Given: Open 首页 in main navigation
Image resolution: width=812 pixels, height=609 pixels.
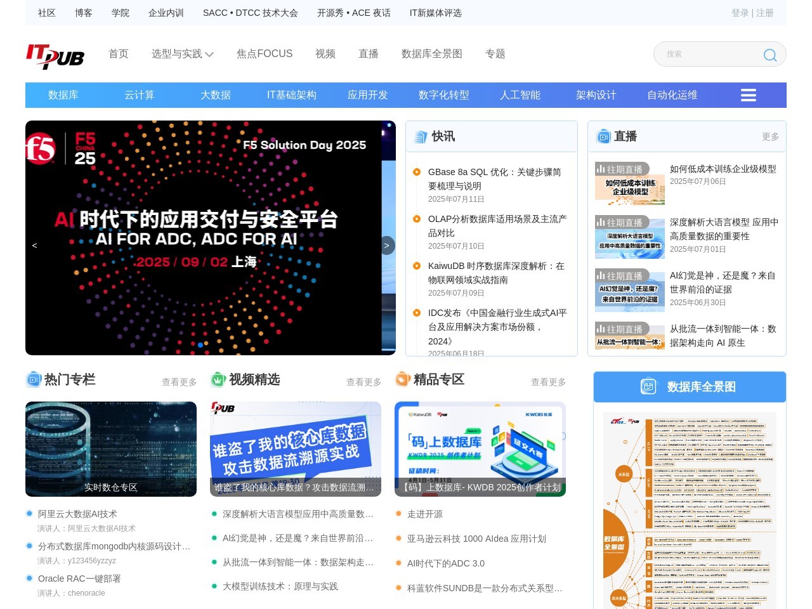Looking at the screenshot, I should click(x=119, y=54).
